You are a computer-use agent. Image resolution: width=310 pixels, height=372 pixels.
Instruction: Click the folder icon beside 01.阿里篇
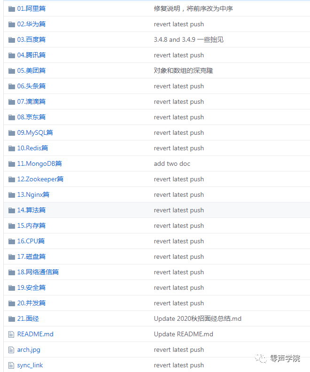point(12,9)
